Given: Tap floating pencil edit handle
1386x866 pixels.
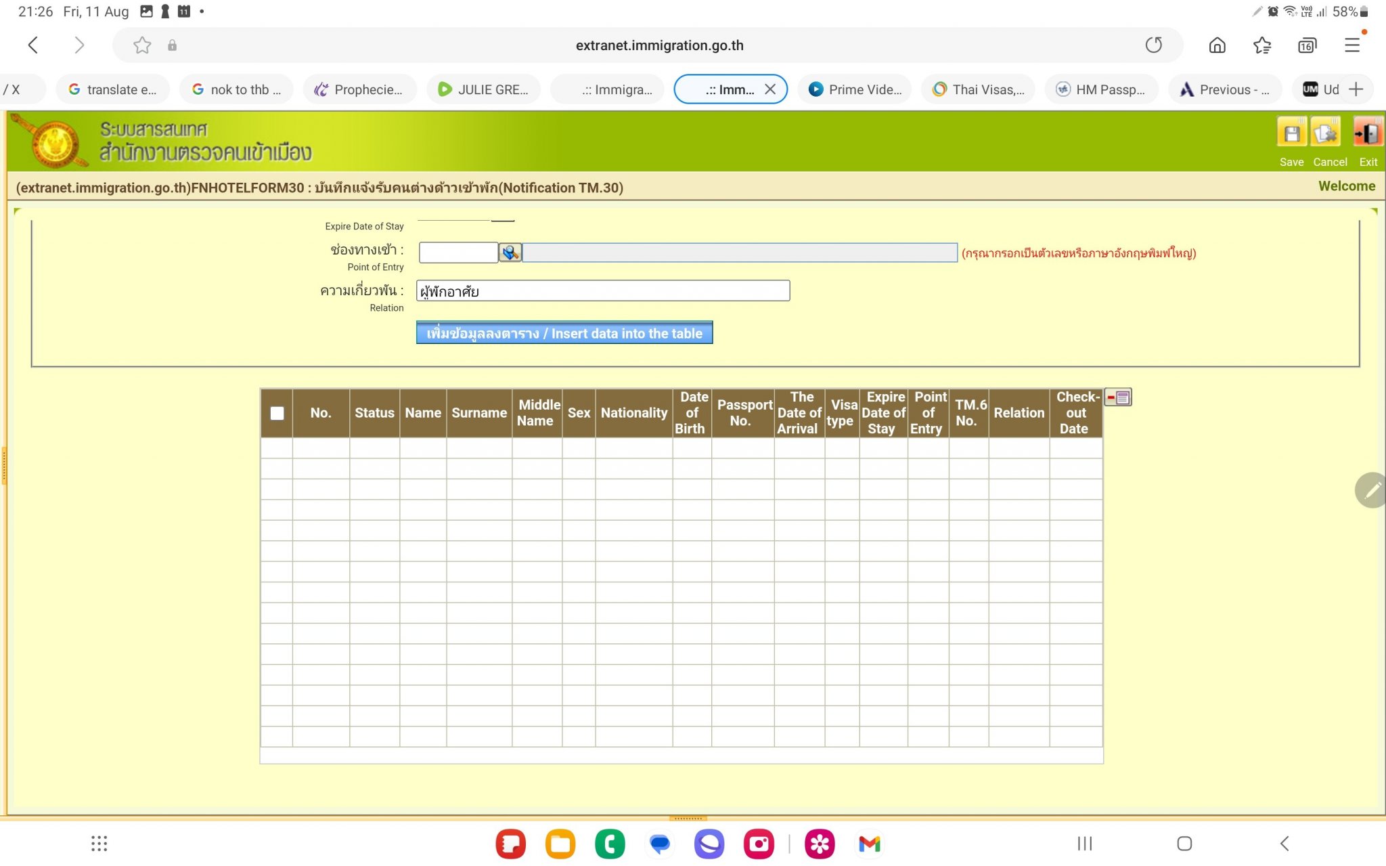Looking at the screenshot, I should click(x=1372, y=490).
